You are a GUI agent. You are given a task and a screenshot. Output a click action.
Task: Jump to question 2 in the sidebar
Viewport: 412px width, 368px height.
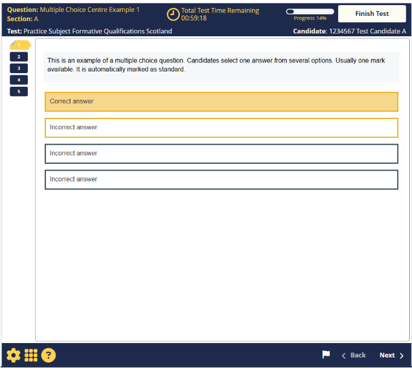point(19,57)
